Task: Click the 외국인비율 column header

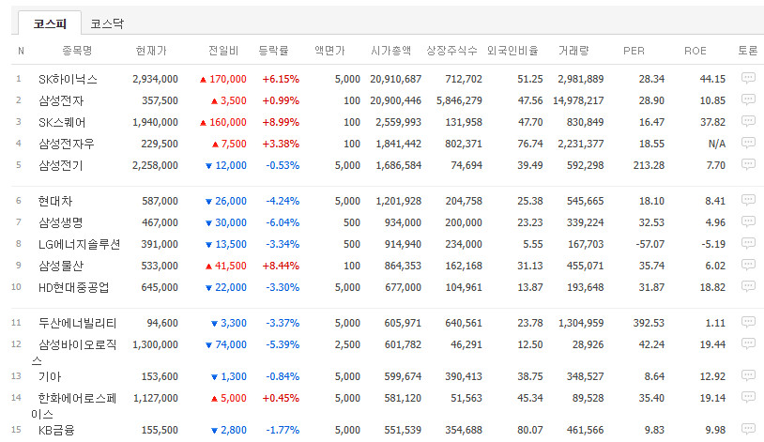Action: click(x=512, y=51)
